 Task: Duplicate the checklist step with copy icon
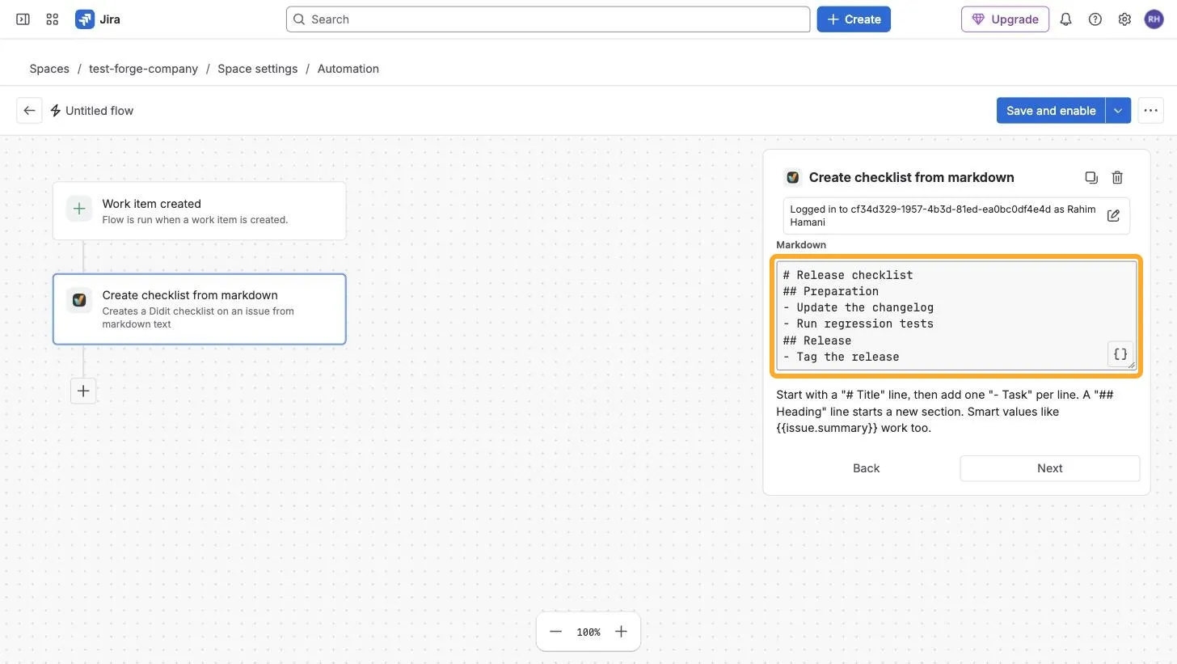click(x=1091, y=178)
